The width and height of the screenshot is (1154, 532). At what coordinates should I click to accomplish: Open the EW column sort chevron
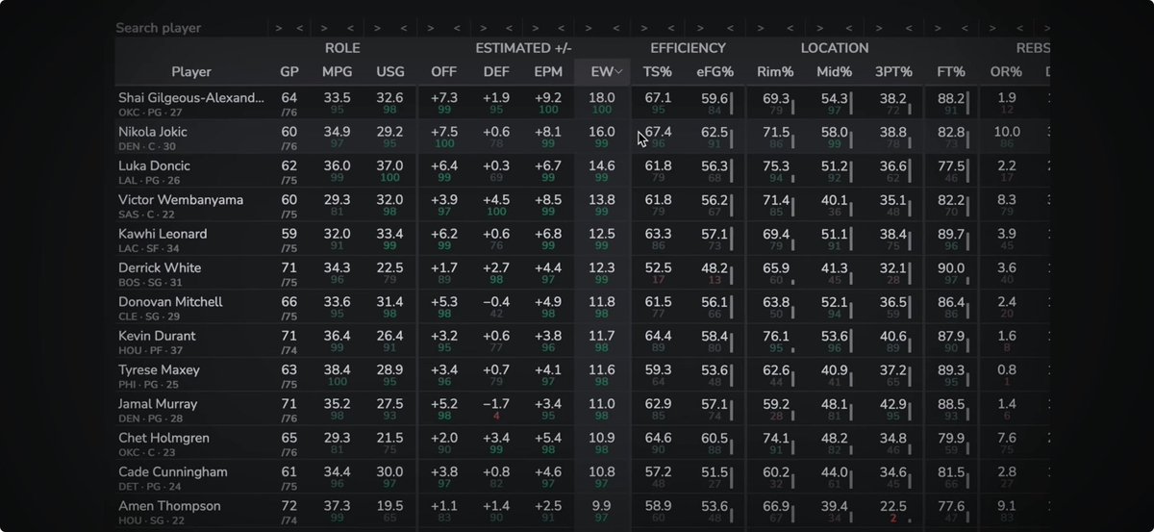tap(619, 72)
